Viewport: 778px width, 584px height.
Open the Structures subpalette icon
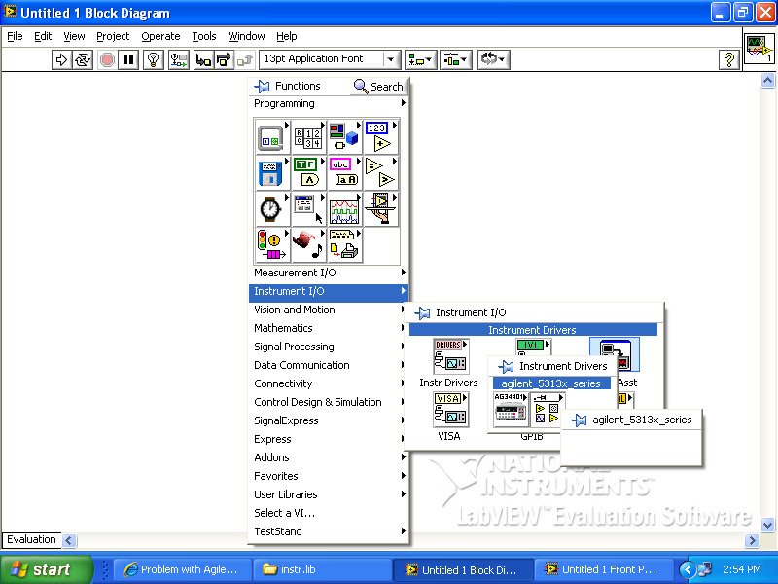tap(271, 137)
